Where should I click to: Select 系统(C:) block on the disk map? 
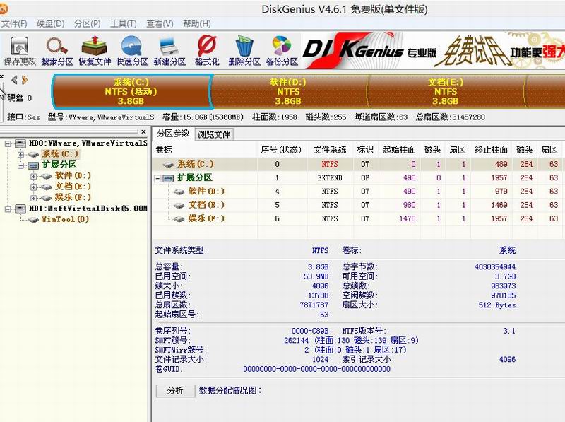(x=131, y=92)
